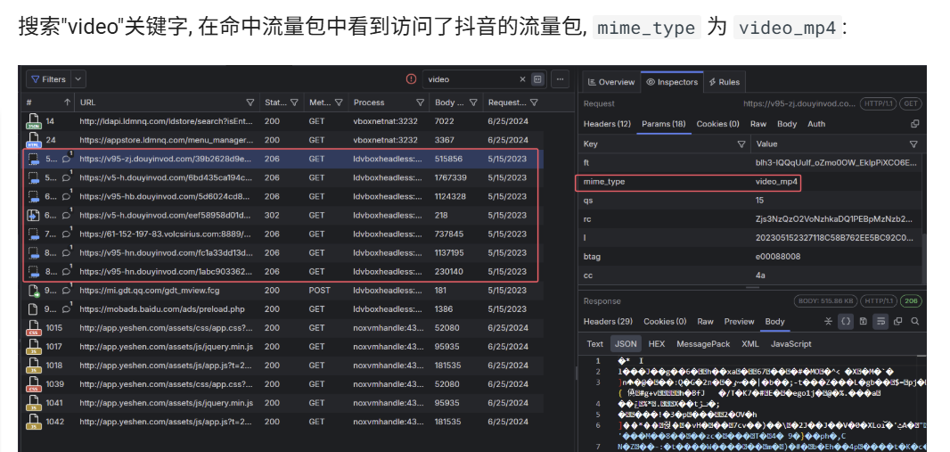Switch to the Rules tab
950x452 pixels.
[724, 82]
